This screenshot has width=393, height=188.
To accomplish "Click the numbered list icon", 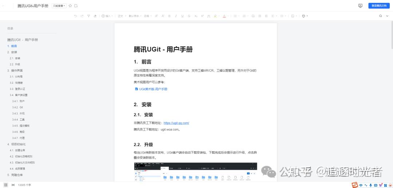I will tap(244, 16).
